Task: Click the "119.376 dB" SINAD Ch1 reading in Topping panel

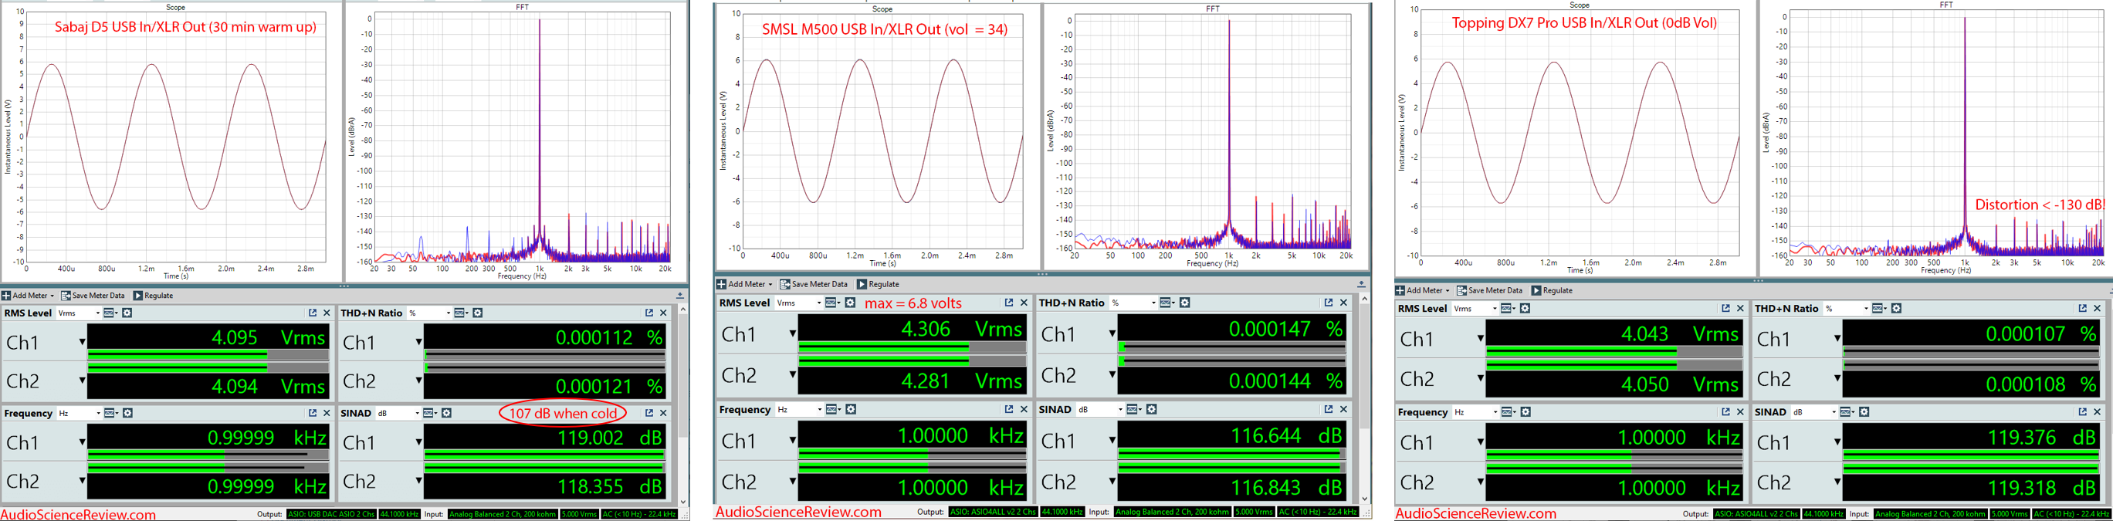Action: coord(2042,438)
